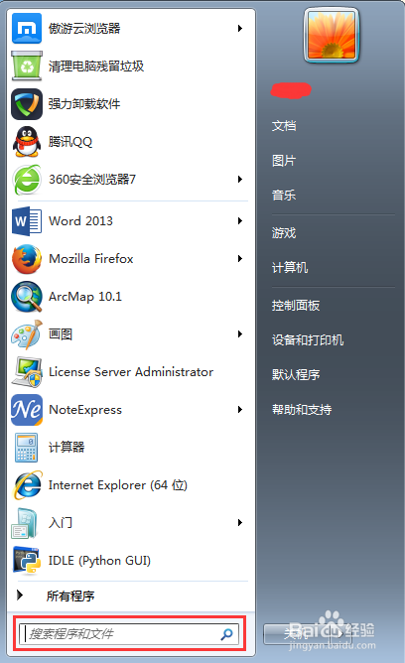
Task: Open the ArcMap 10.1 globe icon
Action: (27, 297)
